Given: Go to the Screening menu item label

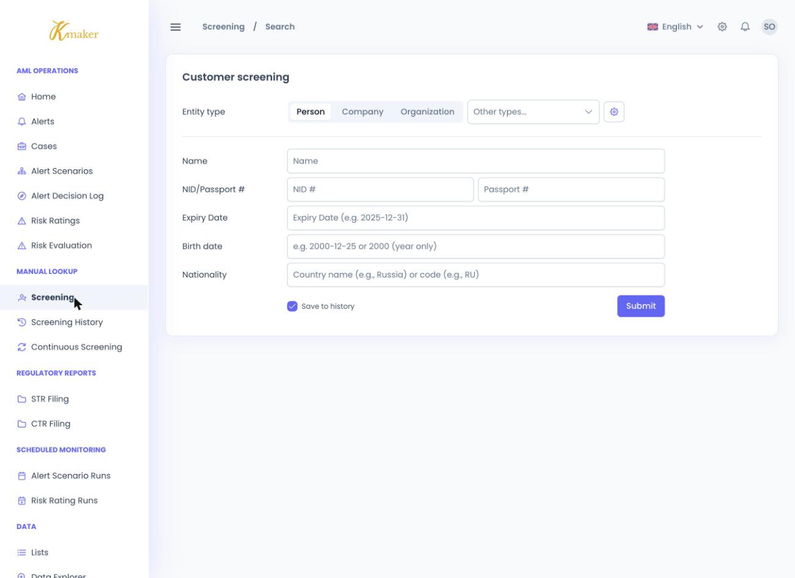Looking at the screenshot, I should 53,297.
